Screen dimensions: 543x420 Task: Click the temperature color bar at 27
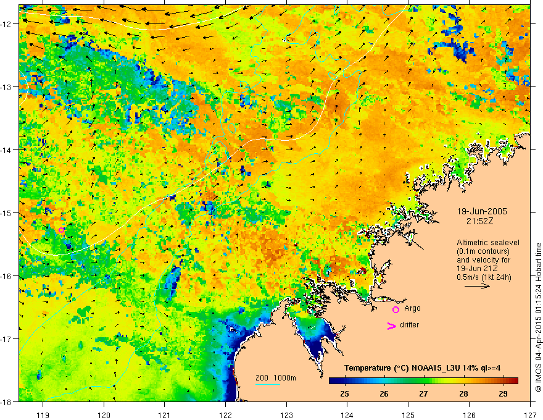tap(423, 380)
